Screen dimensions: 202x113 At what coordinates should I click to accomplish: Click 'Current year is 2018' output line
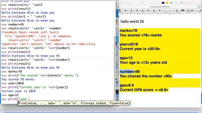(18, 91)
